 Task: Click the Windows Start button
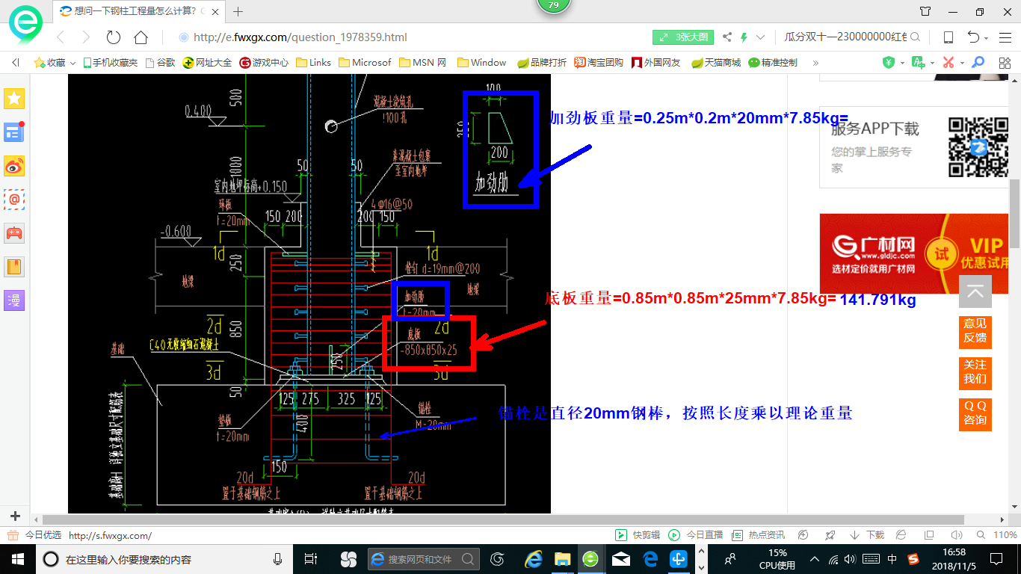point(17,558)
